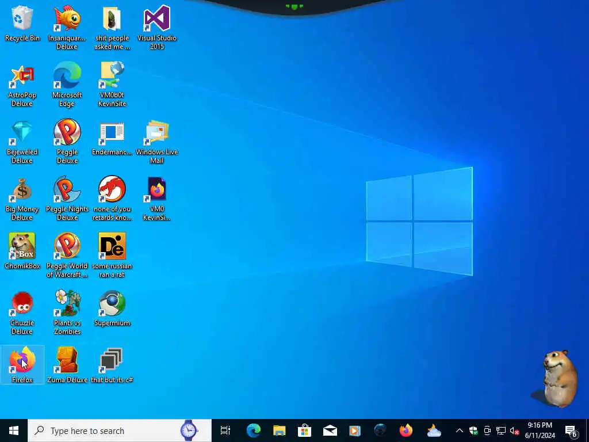Select the "some russian ran a rat" shortcut
Image resolution: width=589 pixels, height=442 pixels.
[x=112, y=256]
